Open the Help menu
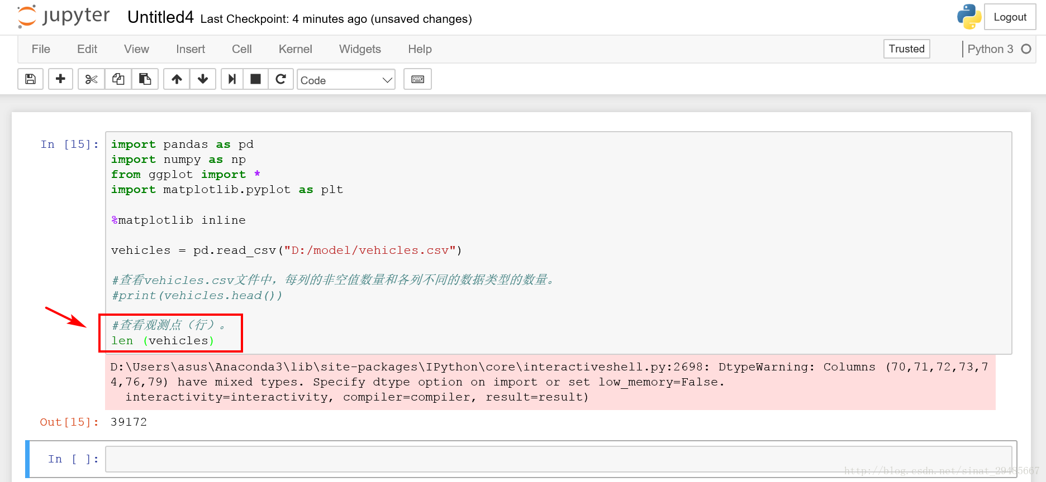The height and width of the screenshot is (482, 1046). coord(420,49)
